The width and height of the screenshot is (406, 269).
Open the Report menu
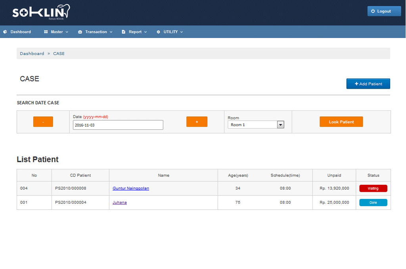(135, 32)
